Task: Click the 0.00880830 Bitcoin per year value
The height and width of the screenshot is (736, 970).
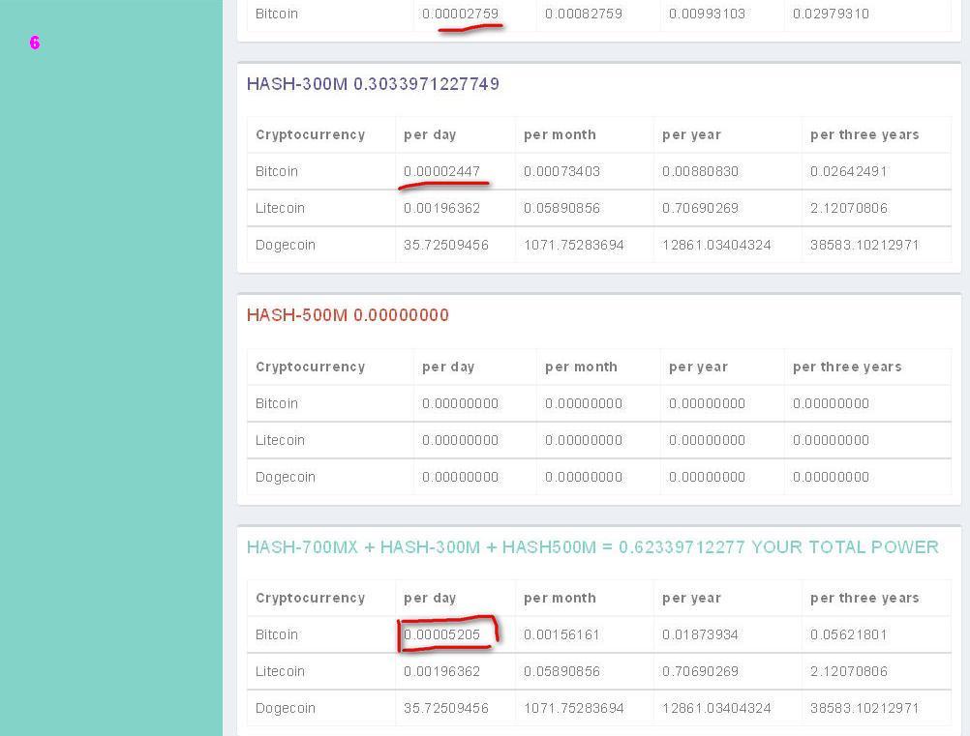Action: 700,171
